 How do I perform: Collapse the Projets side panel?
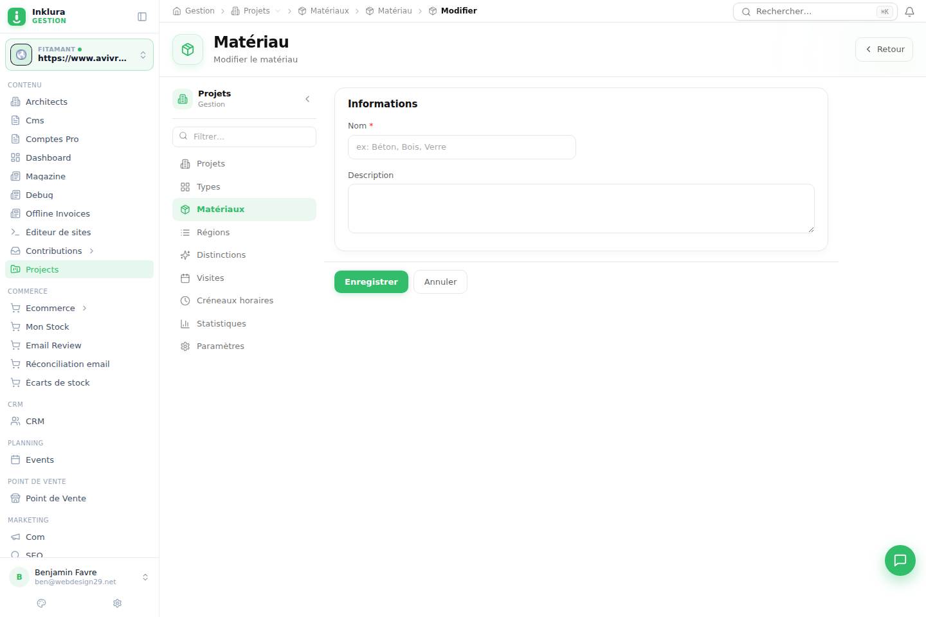point(307,99)
